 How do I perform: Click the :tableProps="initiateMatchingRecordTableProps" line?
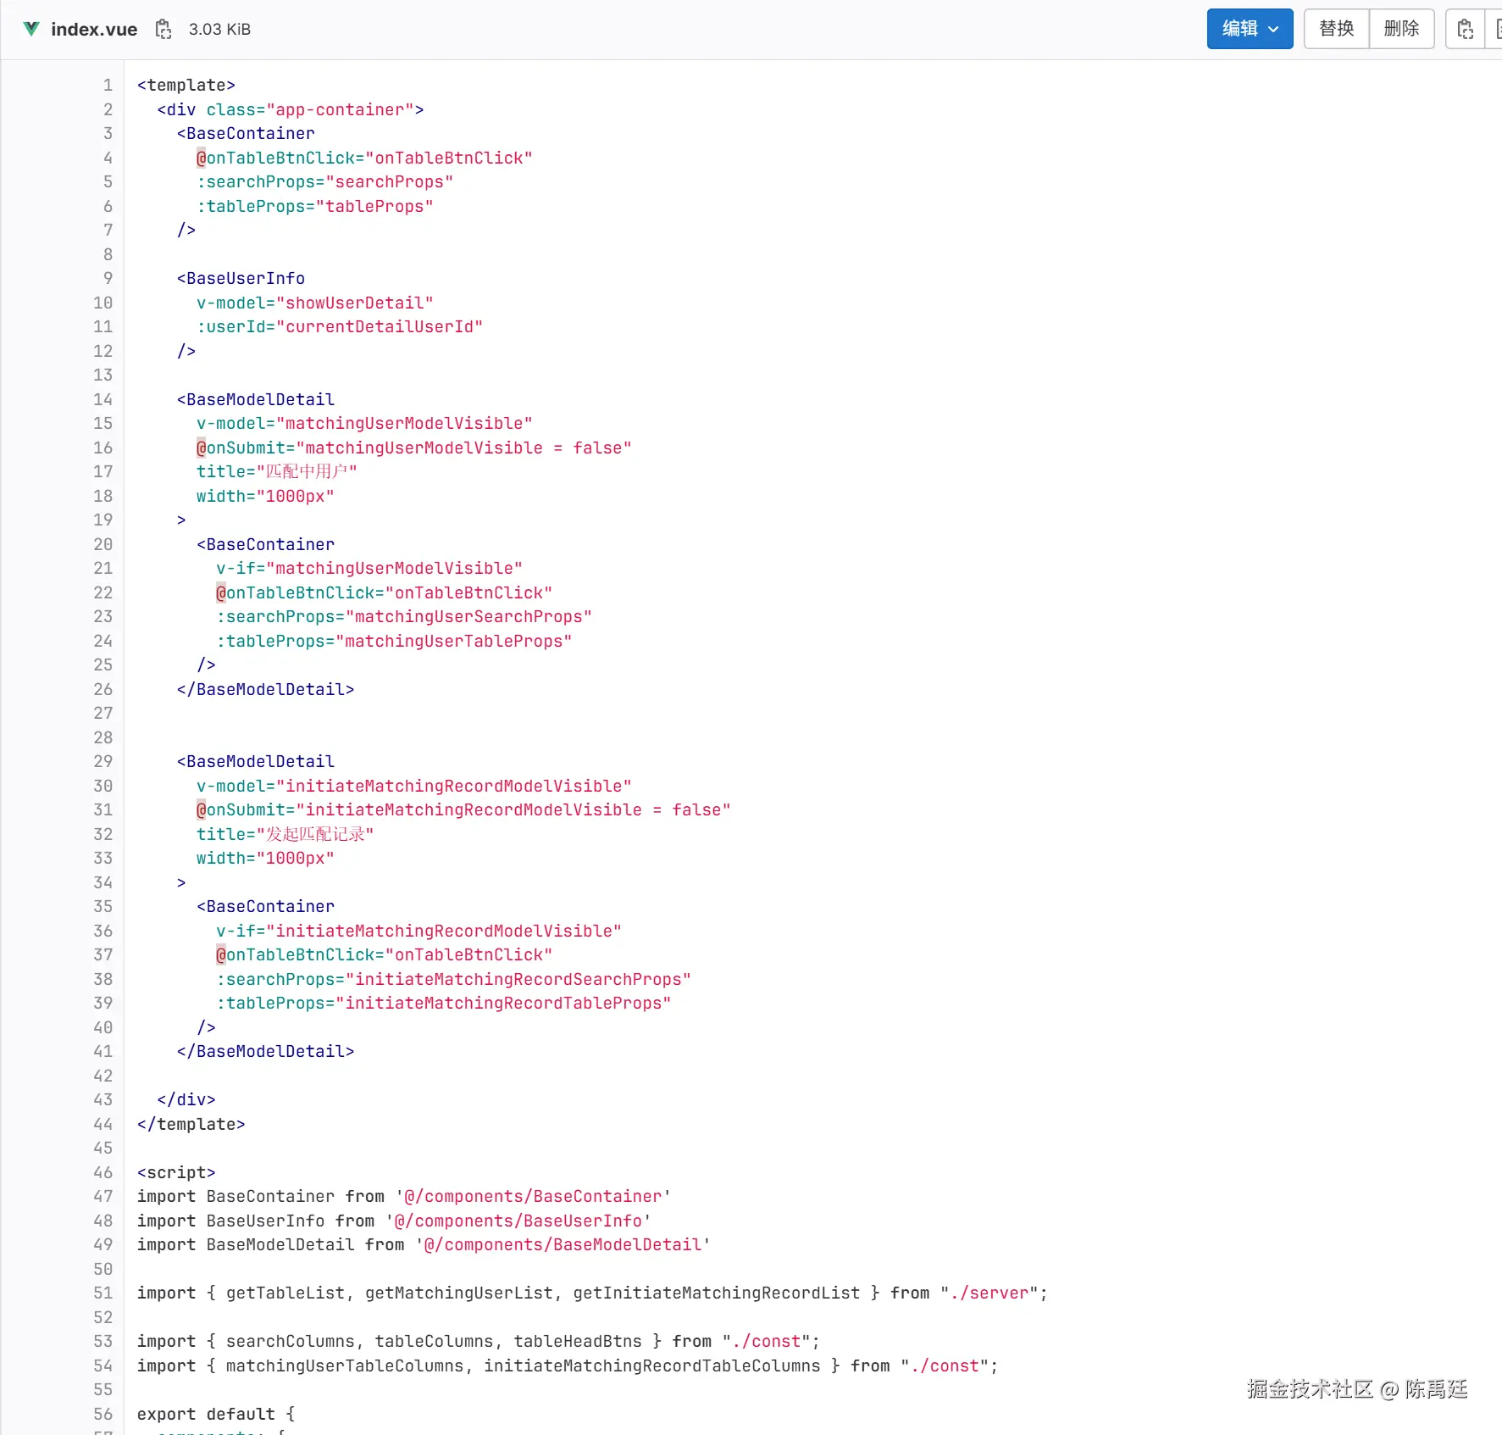click(443, 1004)
